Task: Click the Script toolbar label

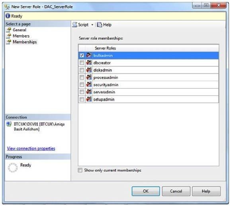Action: coord(83,25)
